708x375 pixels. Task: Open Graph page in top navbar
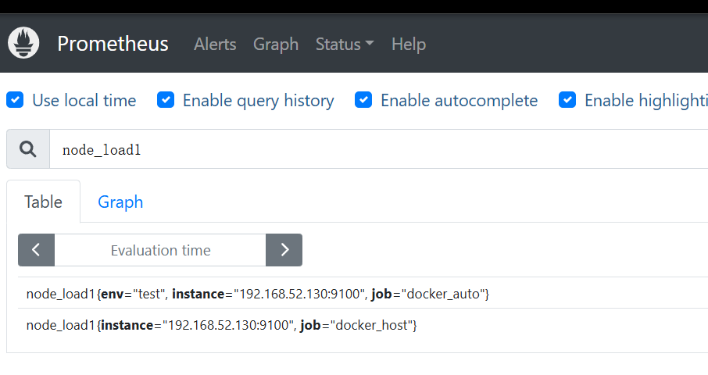tap(276, 45)
